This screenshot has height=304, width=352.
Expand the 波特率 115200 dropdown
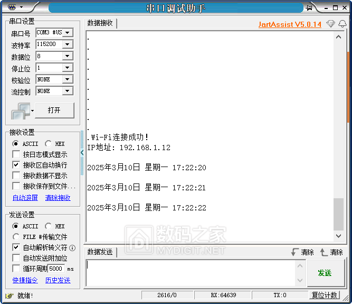tap(67, 44)
